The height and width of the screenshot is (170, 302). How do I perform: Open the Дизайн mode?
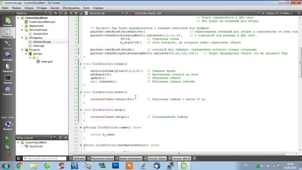pyautogui.click(x=8, y=45)
